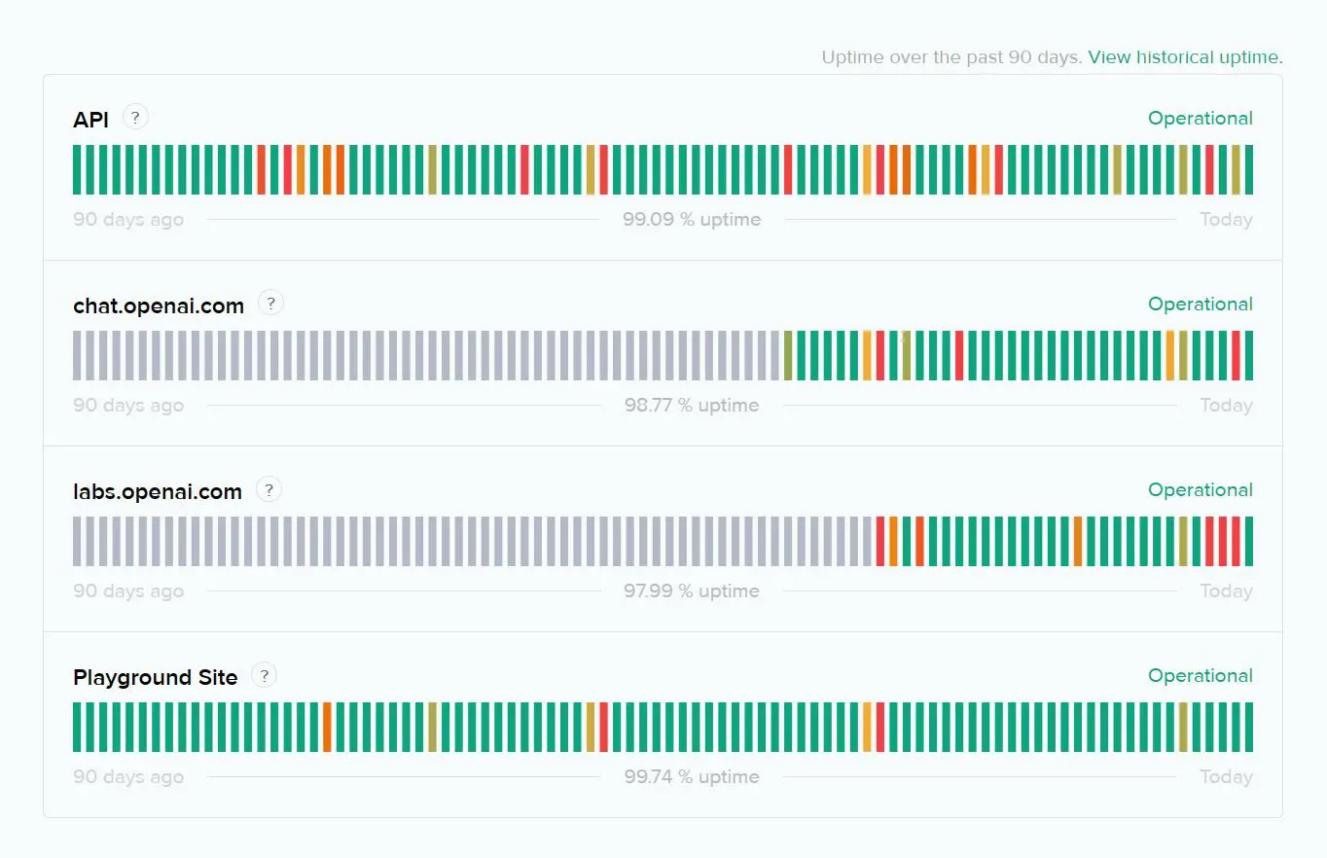Click the question mark next to labs.openai.com

pyautogui.click(x=269, y=488)
